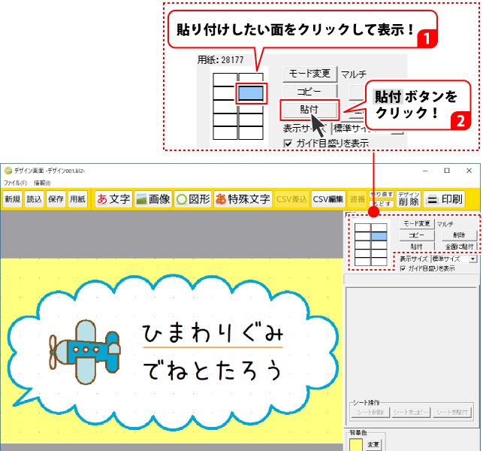This screenshot has height=451, width=483.
Task: Toggle ガイド目盛りを表示 checkbox in enlarged callout
Action: tap(288, 144)
